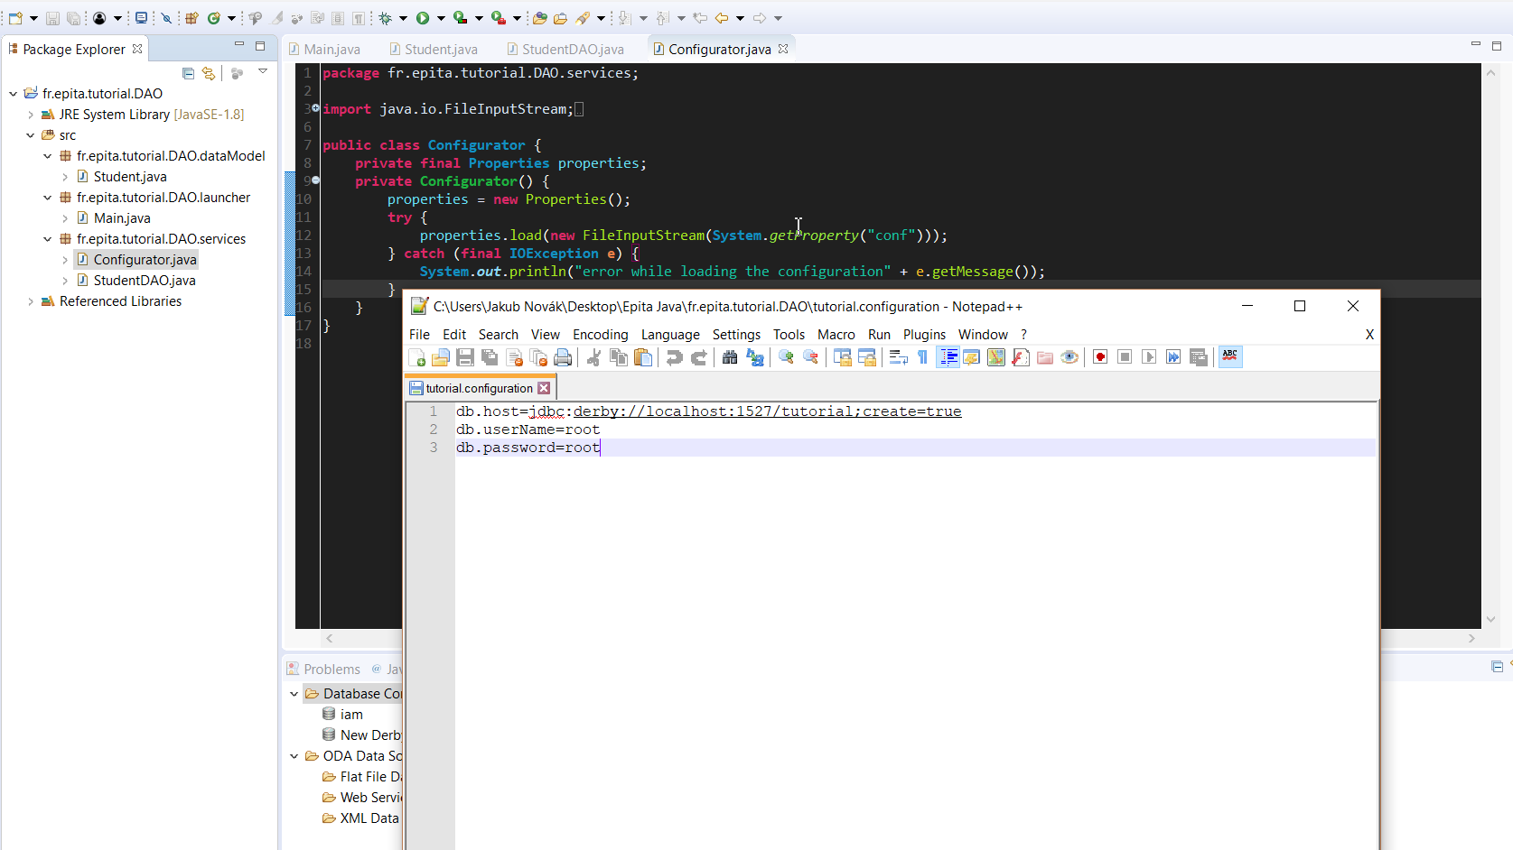Viewport: 1513px width, 850px height.
Task: Collapse the fr.epita.tutorial.DAO.dataModel package
Action: (x=48, y=156)
